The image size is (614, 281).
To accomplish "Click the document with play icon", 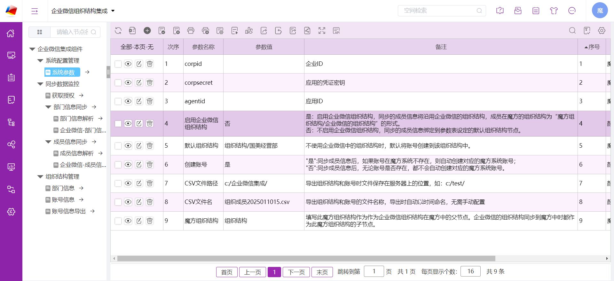I will tap(234, 31).
